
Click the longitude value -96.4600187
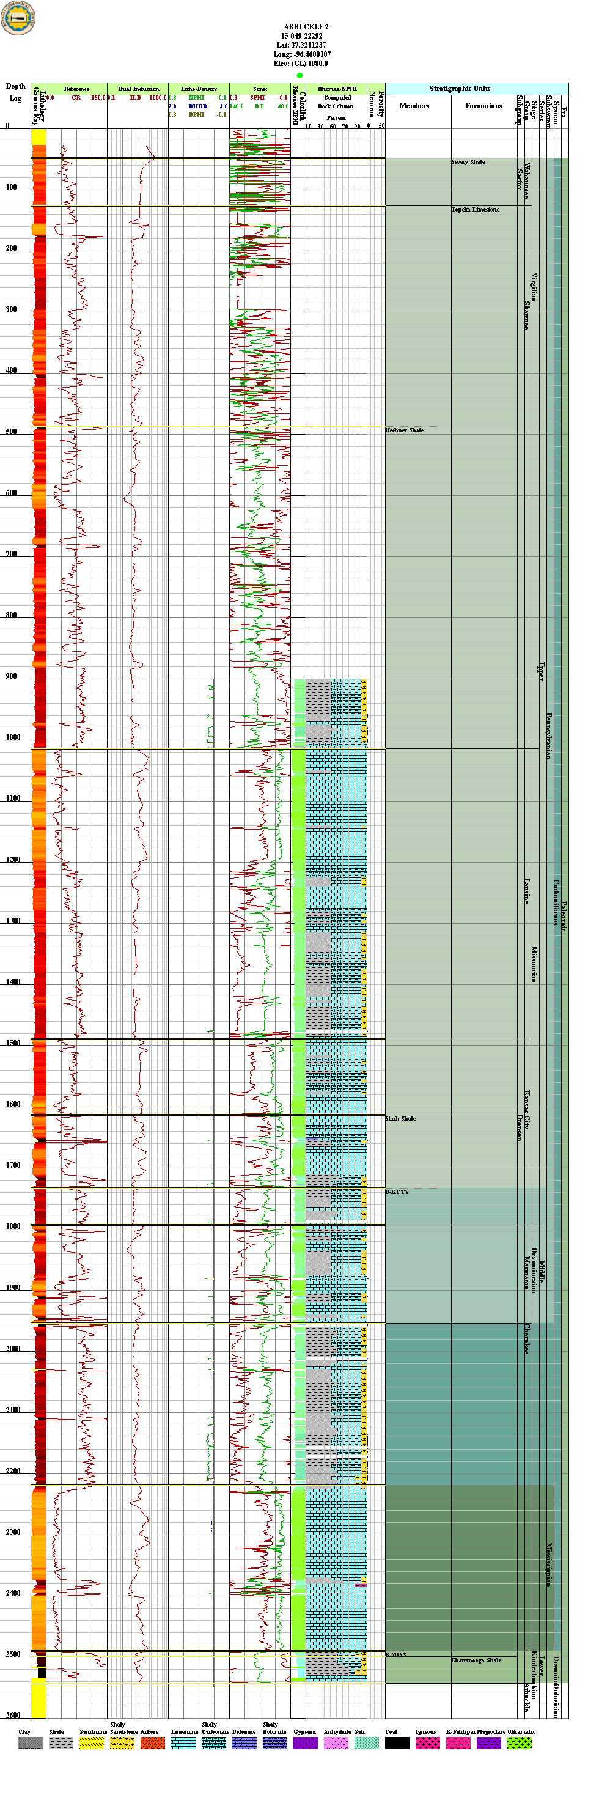pos(312,54)
